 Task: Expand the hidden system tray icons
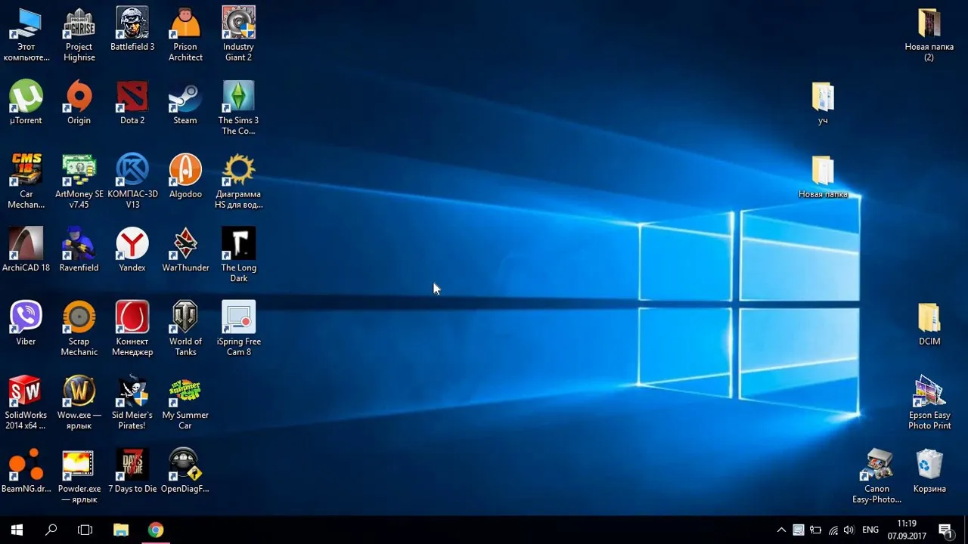click(x=781, y=530)
